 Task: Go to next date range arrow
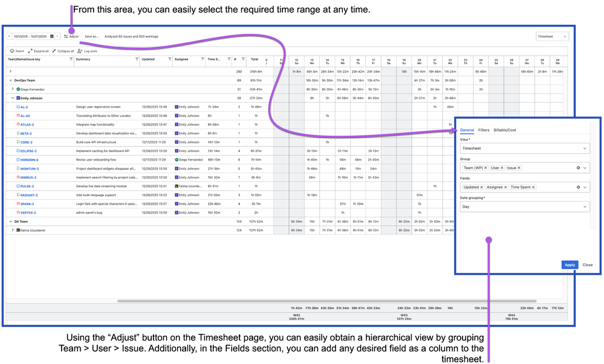[57, 37]
